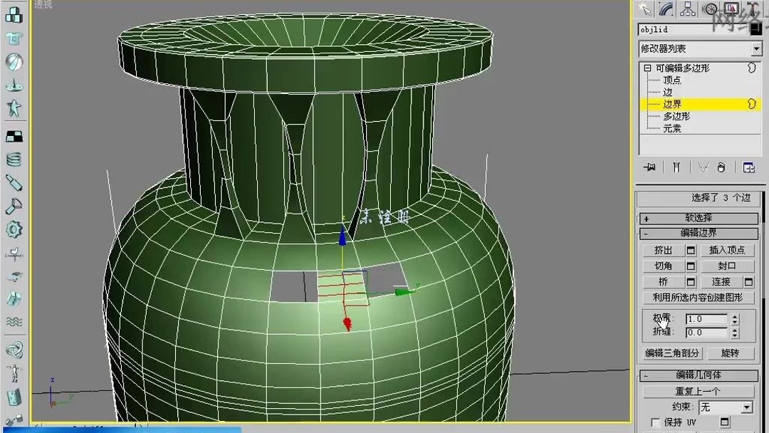This screenshot has width=769, height=433.
Task: Remove modifier using trash icon below stack
Action: point(720,167)
